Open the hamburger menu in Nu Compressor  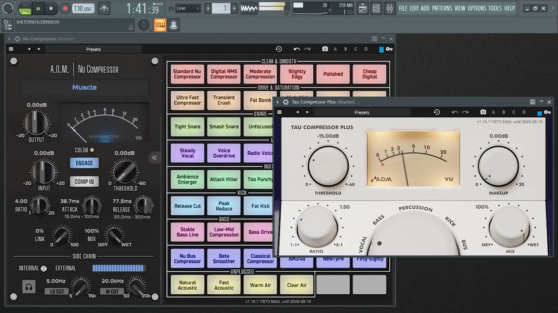(x=11, y=49)
